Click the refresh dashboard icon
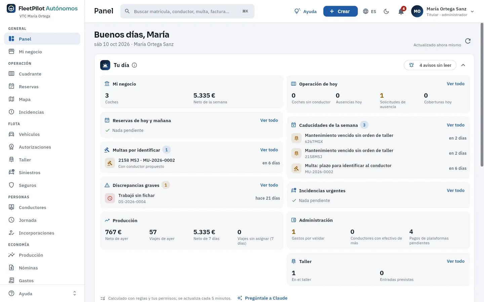Viewport: 484px width, 302px height. click(x=468, y=41)
